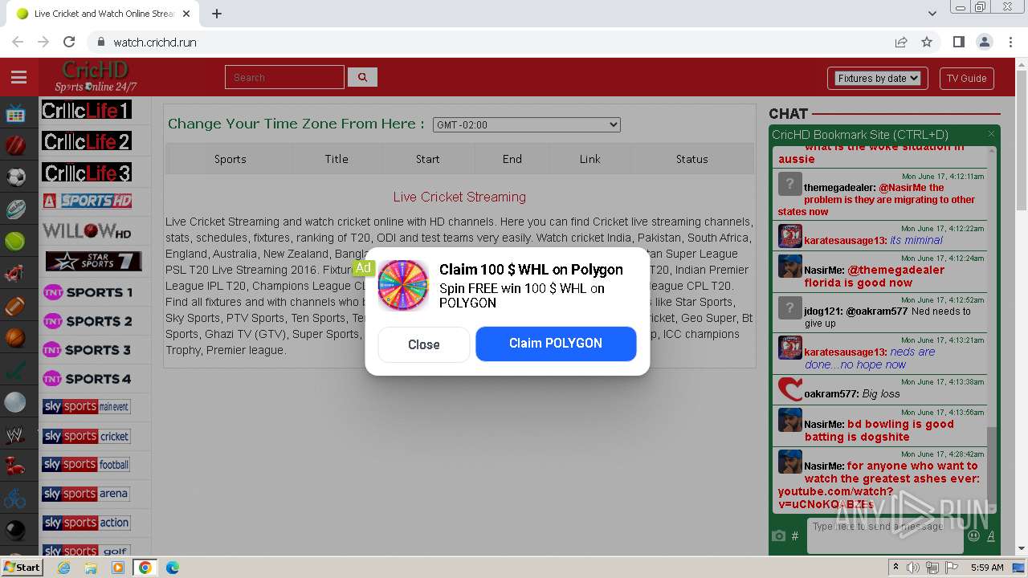This screenshot has height=578, width=1028.
Task: Open a new browser tab
Action: point(217,14)
